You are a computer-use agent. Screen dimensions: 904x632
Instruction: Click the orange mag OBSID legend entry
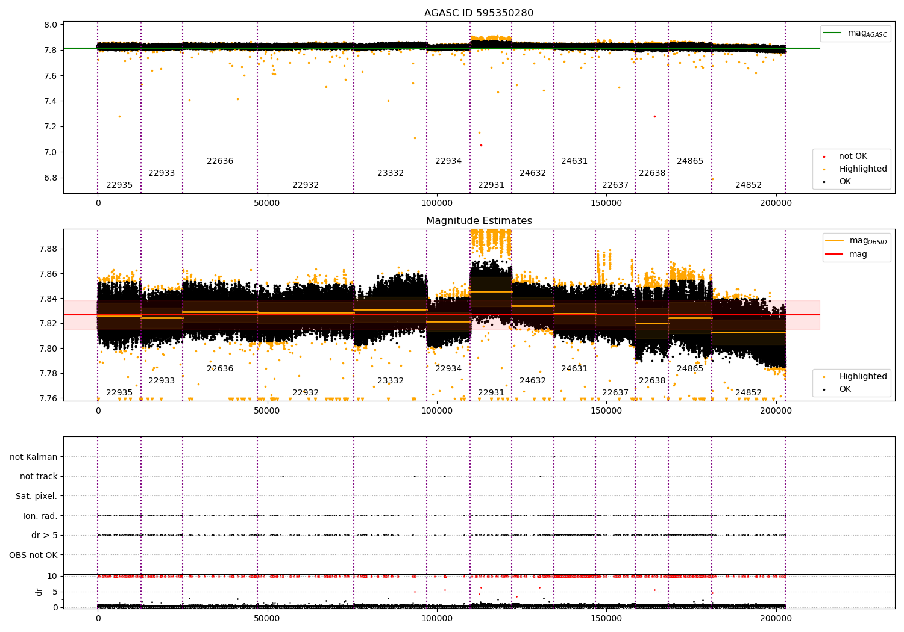click(x=856, y=241)
